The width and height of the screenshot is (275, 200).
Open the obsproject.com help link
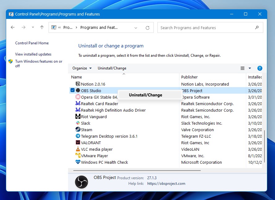click(166, 184)
